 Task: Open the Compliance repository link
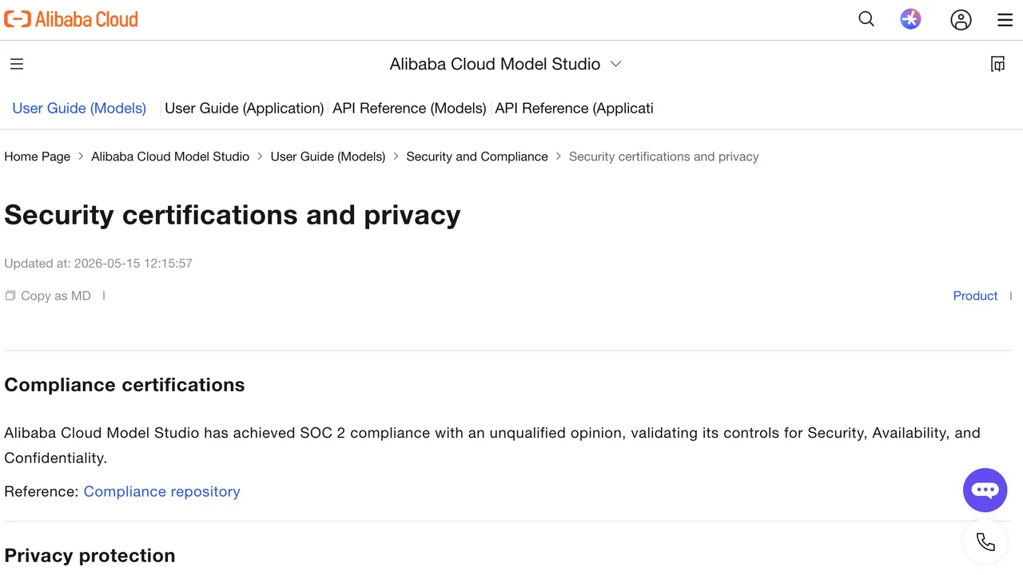(161, 491)
